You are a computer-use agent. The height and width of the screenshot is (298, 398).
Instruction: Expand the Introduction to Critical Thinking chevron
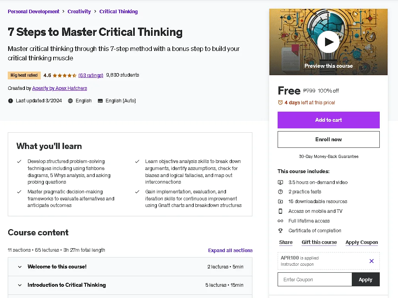click(x=20, y=285)
